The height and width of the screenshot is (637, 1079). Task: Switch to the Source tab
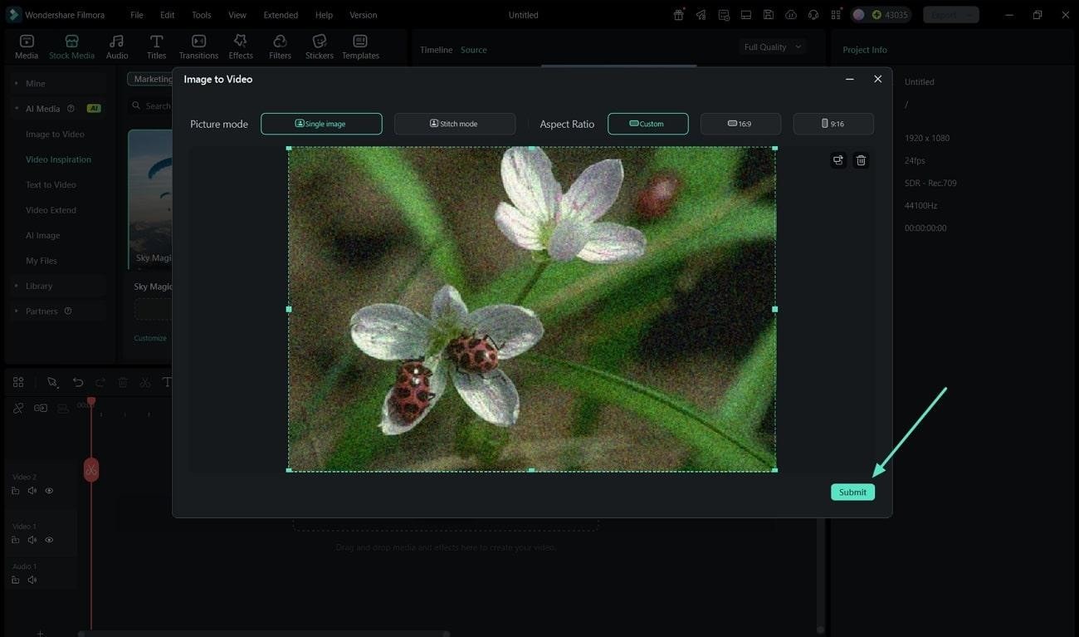pyautogui.click(x=473, y=49)
